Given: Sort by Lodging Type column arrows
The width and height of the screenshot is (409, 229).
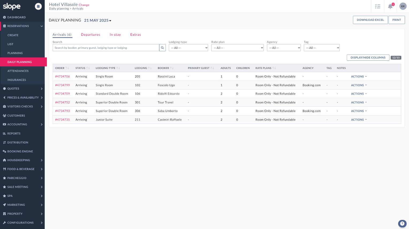Looking at the screenshot, I should click(118, 68).
